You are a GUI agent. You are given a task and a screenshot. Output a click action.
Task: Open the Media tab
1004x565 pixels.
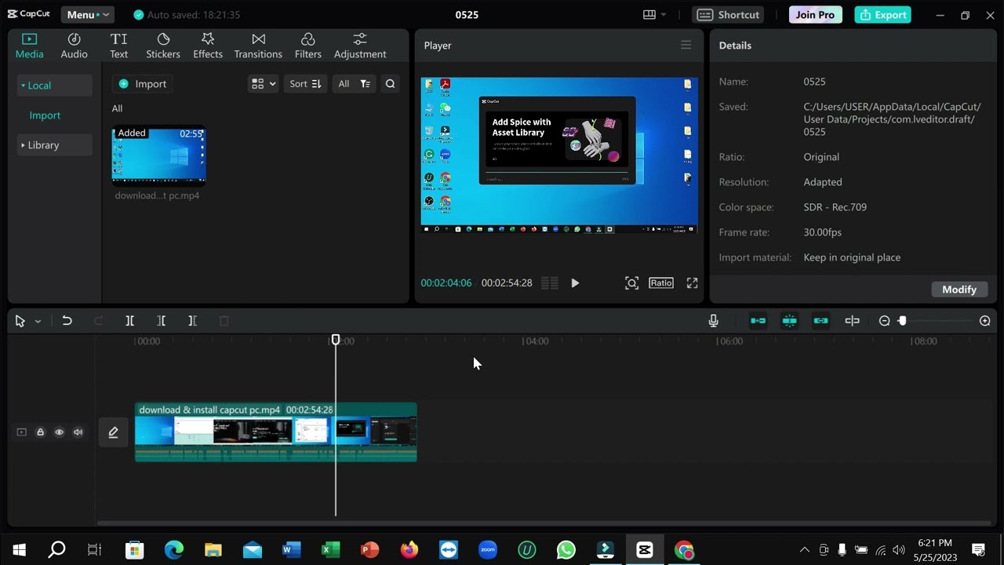pyautogui.click(x=29, y=46)
